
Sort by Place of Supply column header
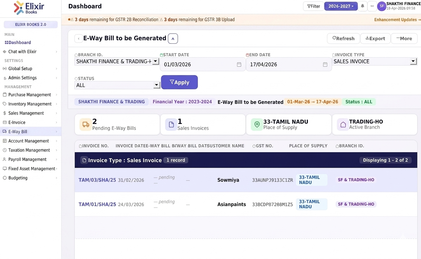[308, 146]
